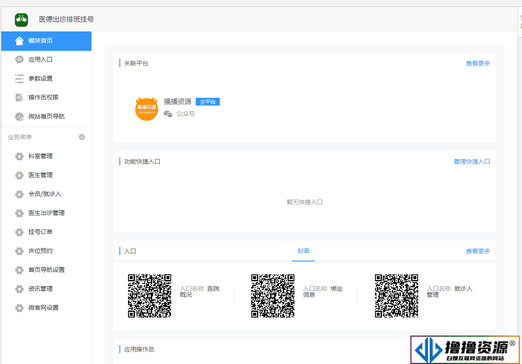Click the list icon beside 参数设置
The height and width of the screenshot is (364, 522).
(x=19, y=78)
